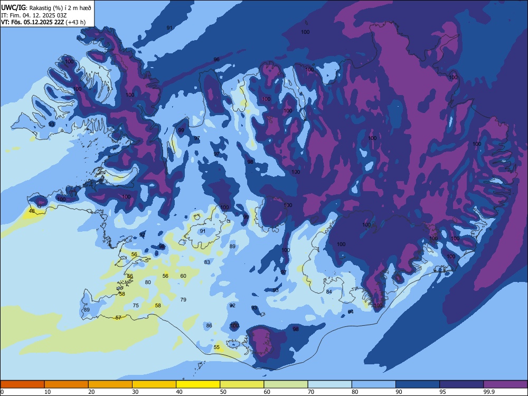Click the '80' humidity value on the map
The height and width of the screenshot is (396, 528).
148,282
